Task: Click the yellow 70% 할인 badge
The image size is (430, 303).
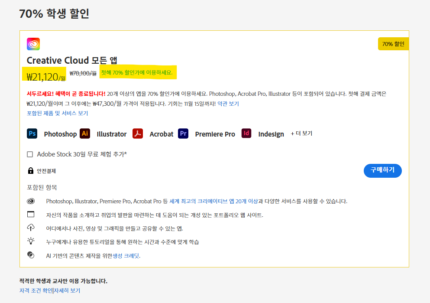Action: pos(393,44)
